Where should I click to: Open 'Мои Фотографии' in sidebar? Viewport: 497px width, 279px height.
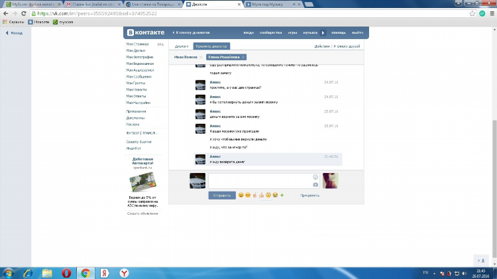139,57
